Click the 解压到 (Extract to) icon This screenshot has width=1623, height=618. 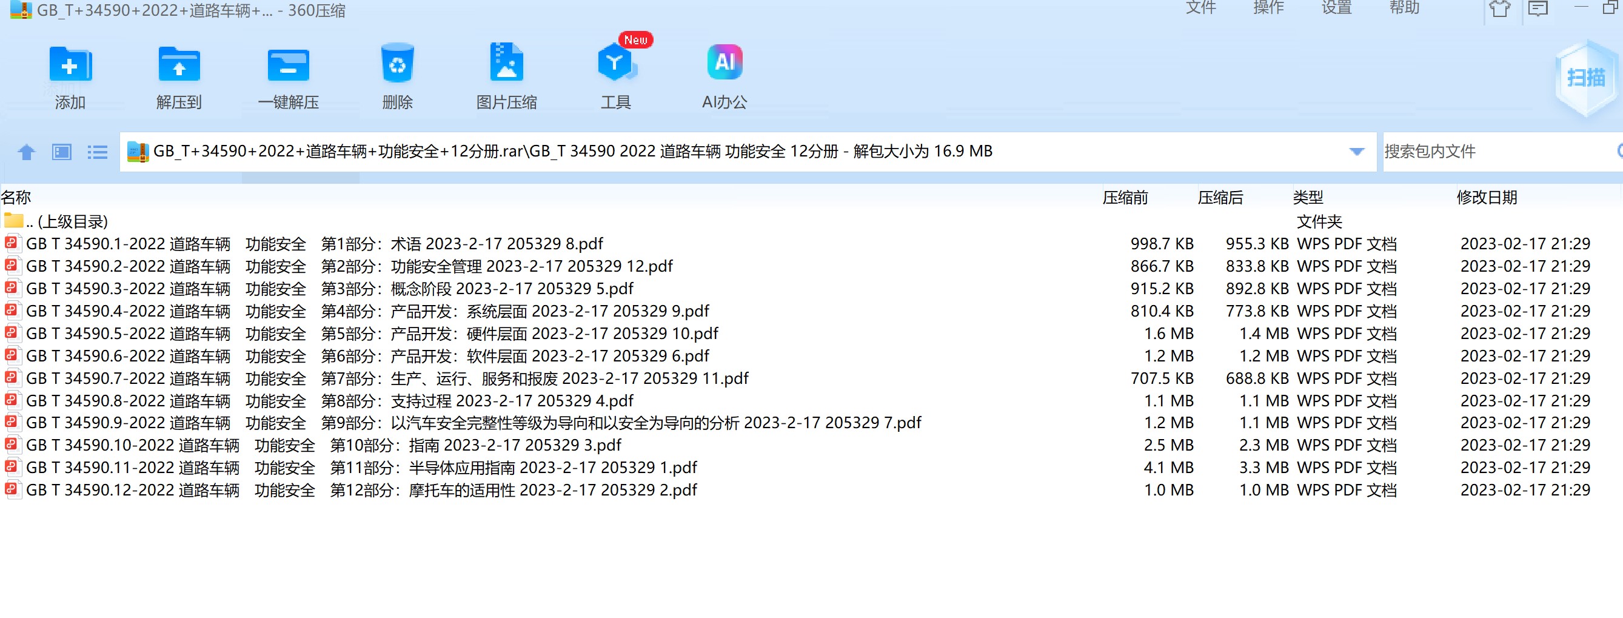[179, 64]
